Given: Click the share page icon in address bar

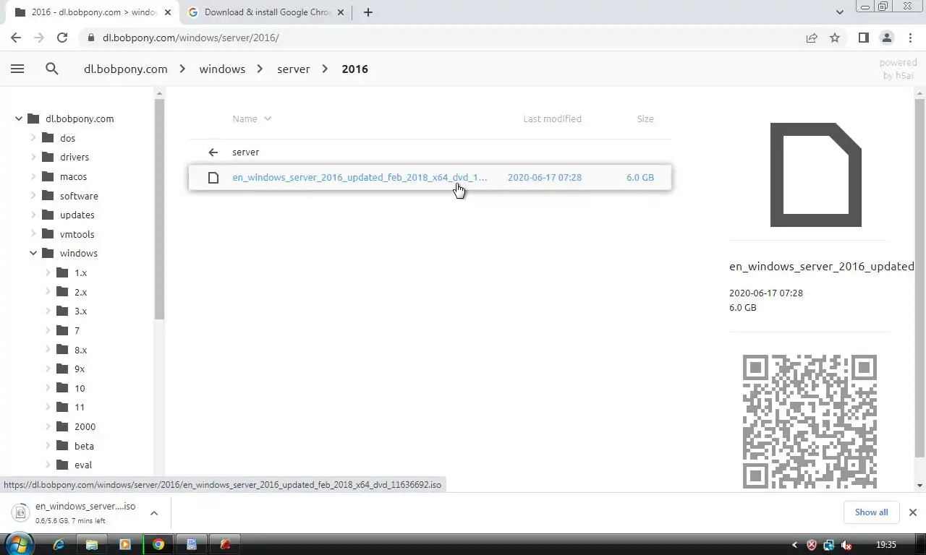Looking at the screenshot, I should click(x=812, y=38).
